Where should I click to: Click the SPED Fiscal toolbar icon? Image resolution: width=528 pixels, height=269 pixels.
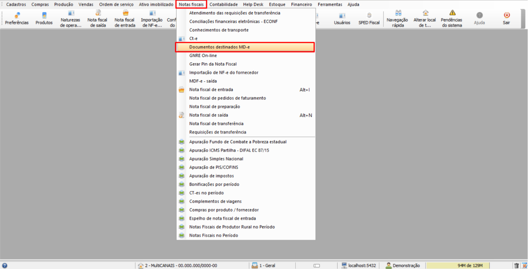coord(369,16)
